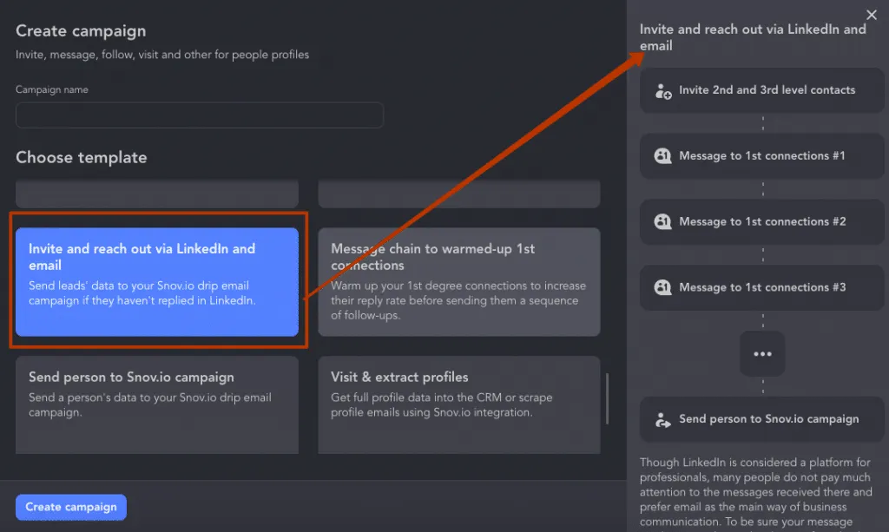The width and height of the screenshot is (889, 532).
Task: Select 'Message chain to warmed-up 1st connections' template
Action: coord(458,281)
